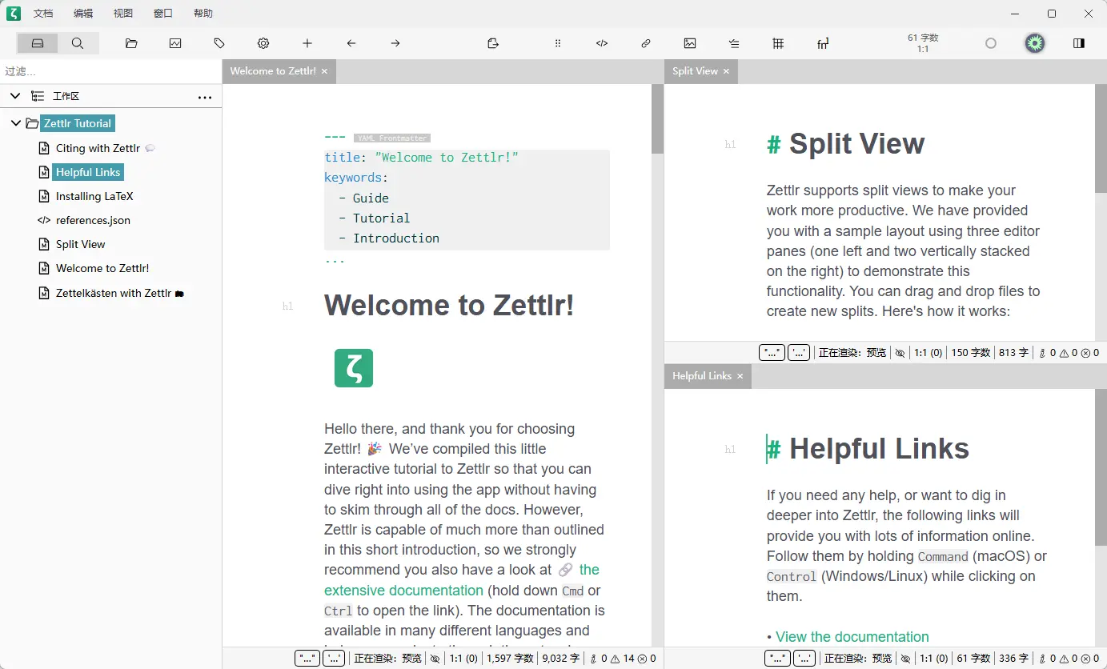Insert an image using the picture icon
The height and width of the screenshot is (669, 1107).
(x=690, y=43)
